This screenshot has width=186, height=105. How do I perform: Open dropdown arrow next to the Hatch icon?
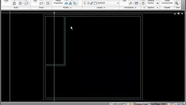coord(51,3)
